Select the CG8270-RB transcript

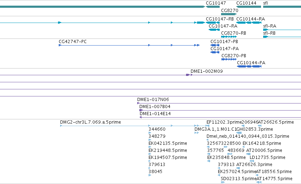click(x=229, y=37)
